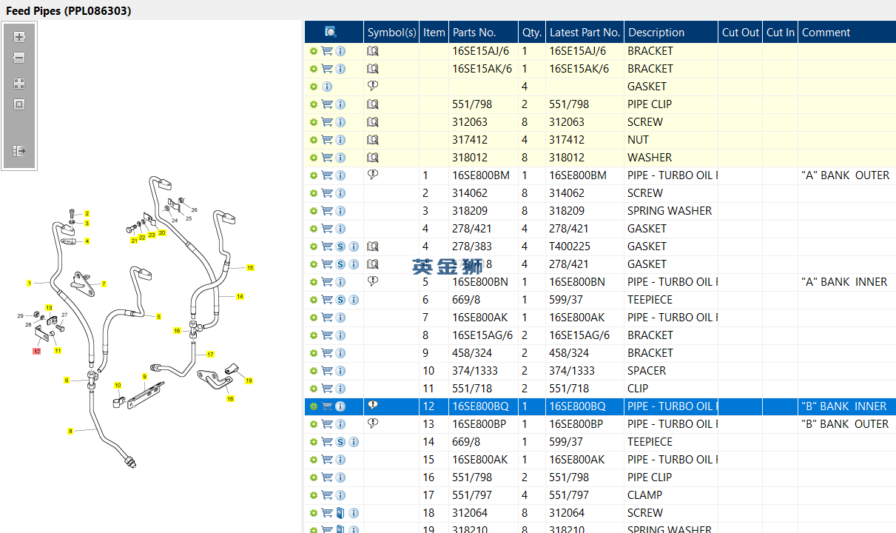This screenshot has width=896, height=533.
Task: Open the book symbol on 551/798 PIPE CLIP row
Action: tap(373, 104)
